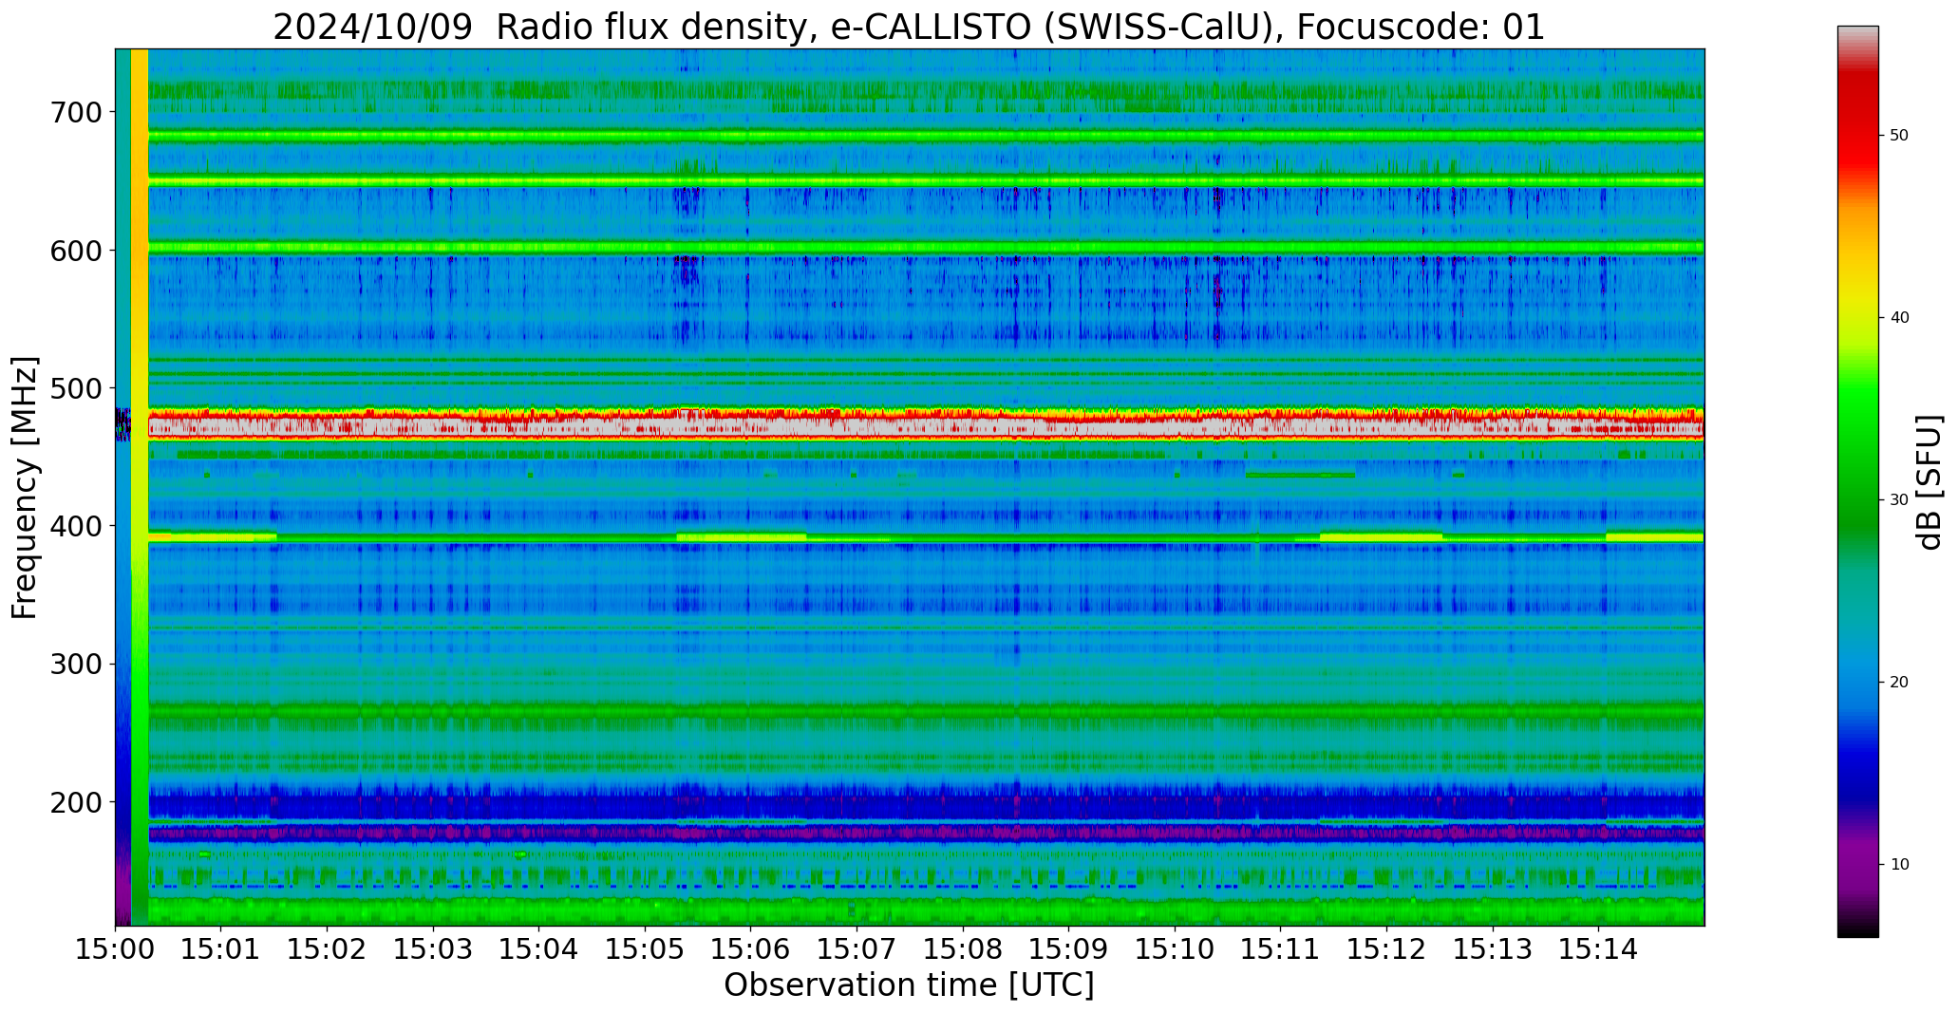Click the plot title with e-CALLISTO text
The width and height of the screenshot is (1958, 1013).
click(909, 27)
